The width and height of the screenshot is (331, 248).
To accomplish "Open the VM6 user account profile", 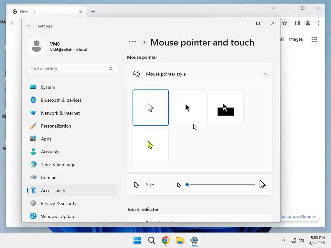I will (x=58, y=46).
